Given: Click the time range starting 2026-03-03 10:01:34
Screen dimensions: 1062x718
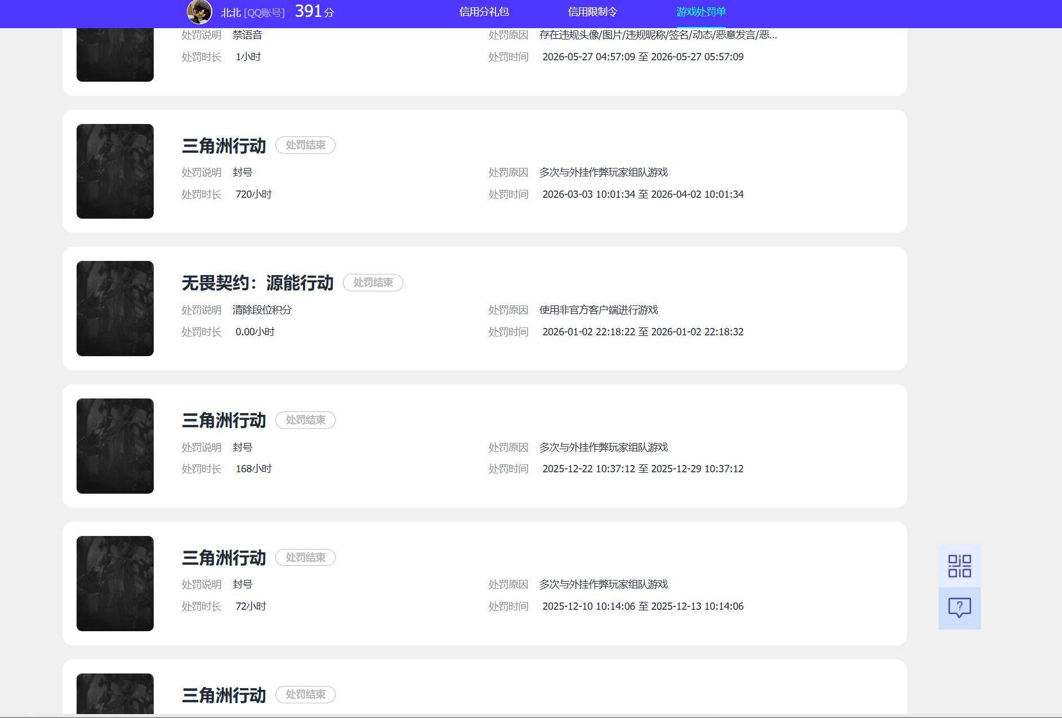Looking at the screenshot, I should coord(643,194).
